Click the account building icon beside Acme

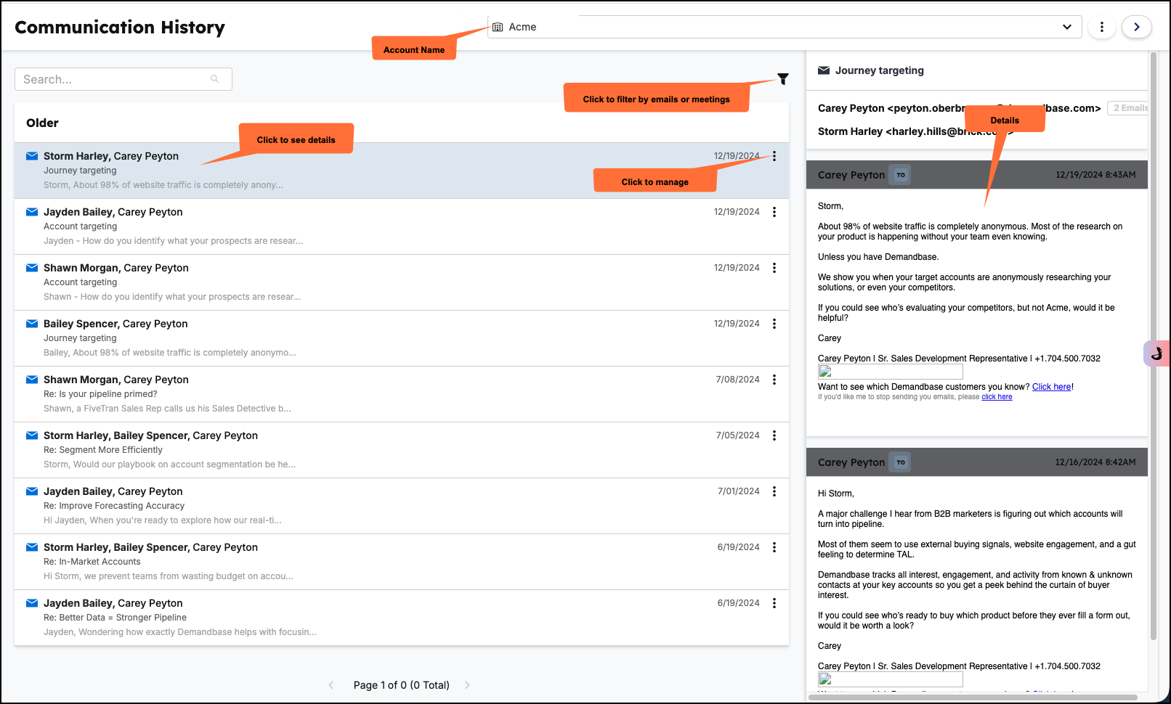coord(498,27)
